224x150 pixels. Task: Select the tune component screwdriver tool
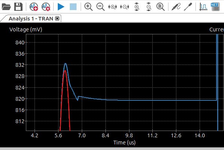[x=188, y=7]
